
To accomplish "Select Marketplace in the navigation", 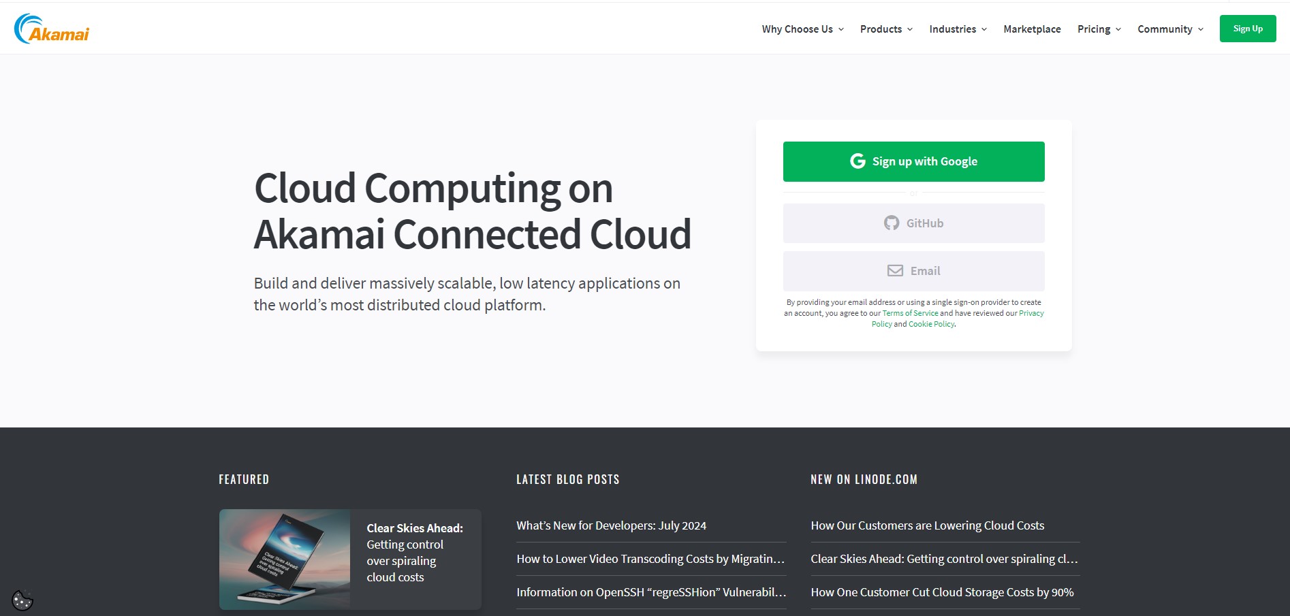I will (1032, 29).
